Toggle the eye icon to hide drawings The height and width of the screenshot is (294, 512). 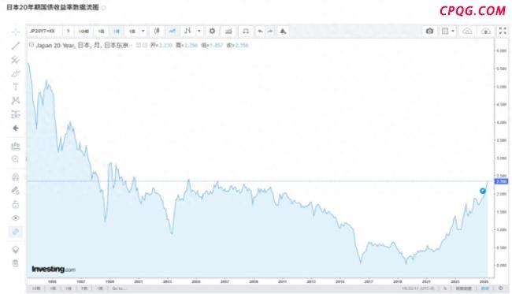point(15,218)
